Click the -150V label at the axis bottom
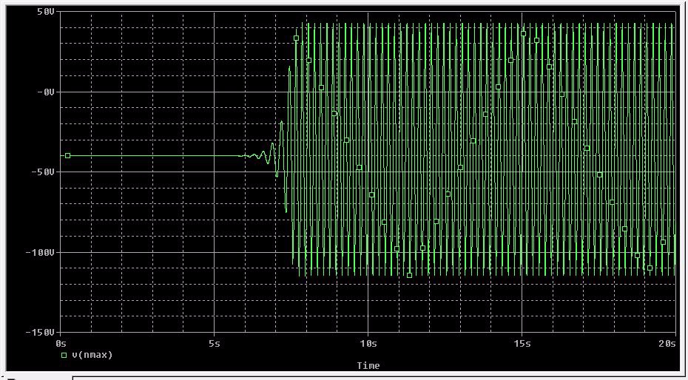 [38, 333]
